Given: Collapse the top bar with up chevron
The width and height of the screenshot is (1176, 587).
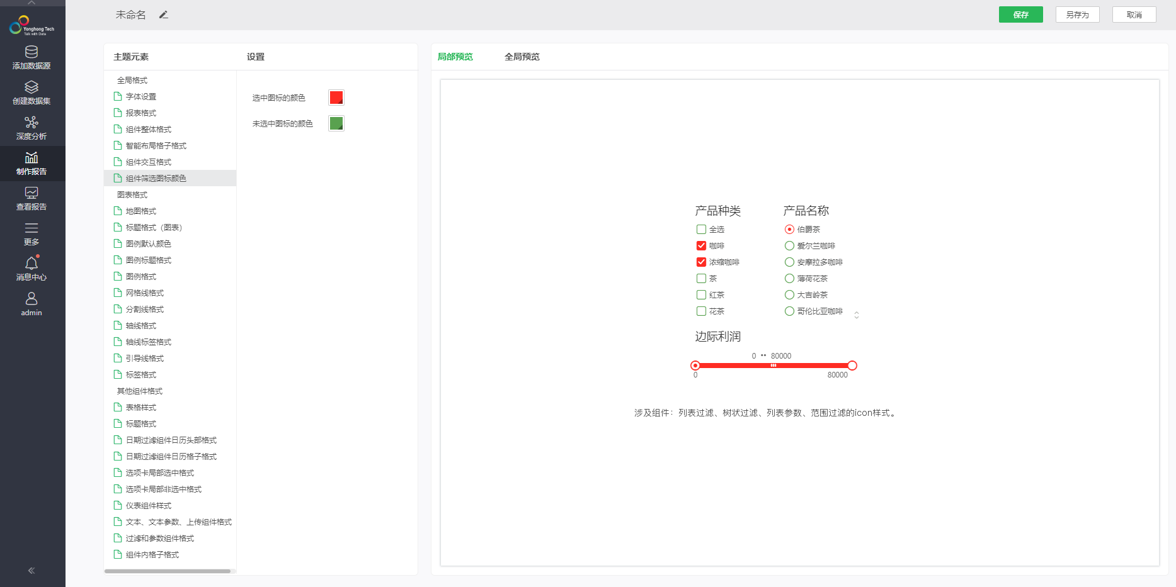Looking at the screenshot, I should 31,3.
